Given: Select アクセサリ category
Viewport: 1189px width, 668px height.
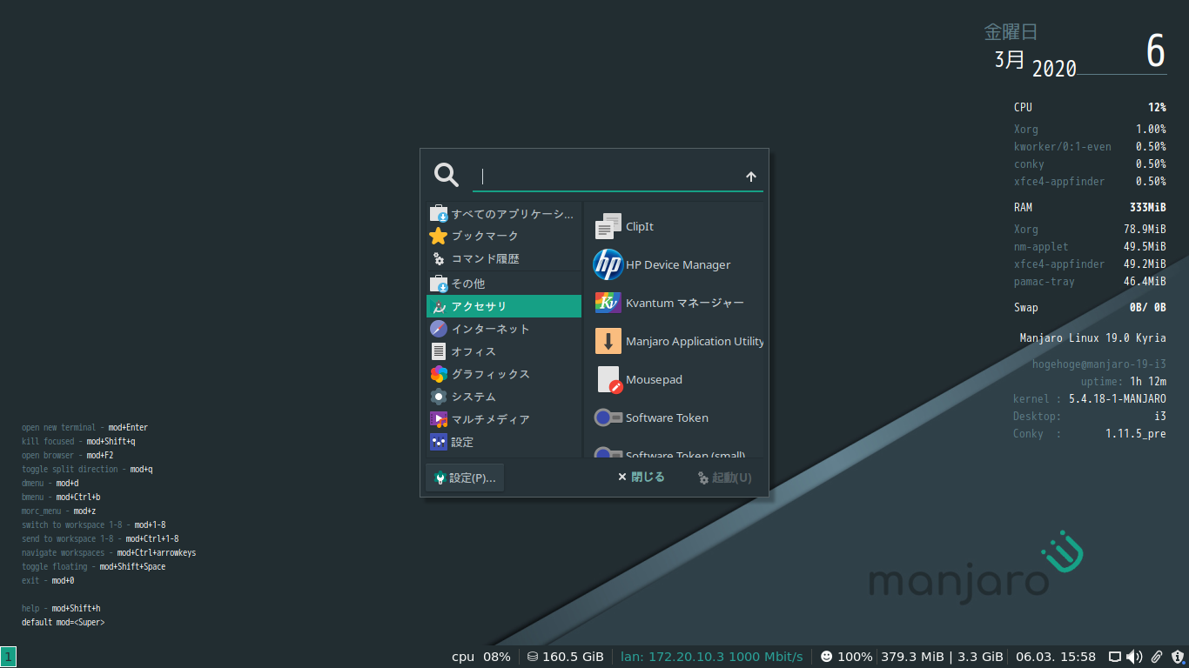Looking at the screenshot, I should pyautogui.click(x=503, y=306).
